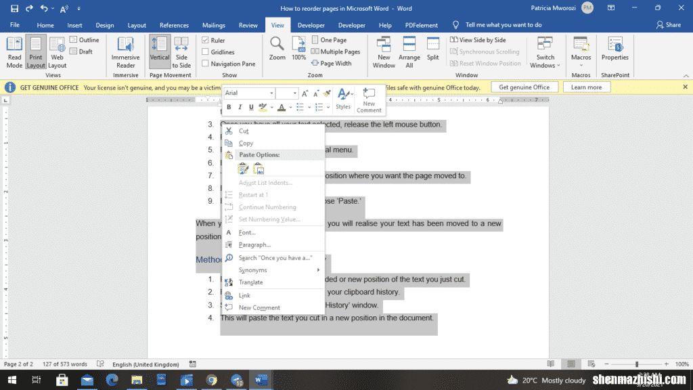Open the References ribbon tab
Viewport: 693px width, 390px height.
pyautogui.click(x=174, y=25)
